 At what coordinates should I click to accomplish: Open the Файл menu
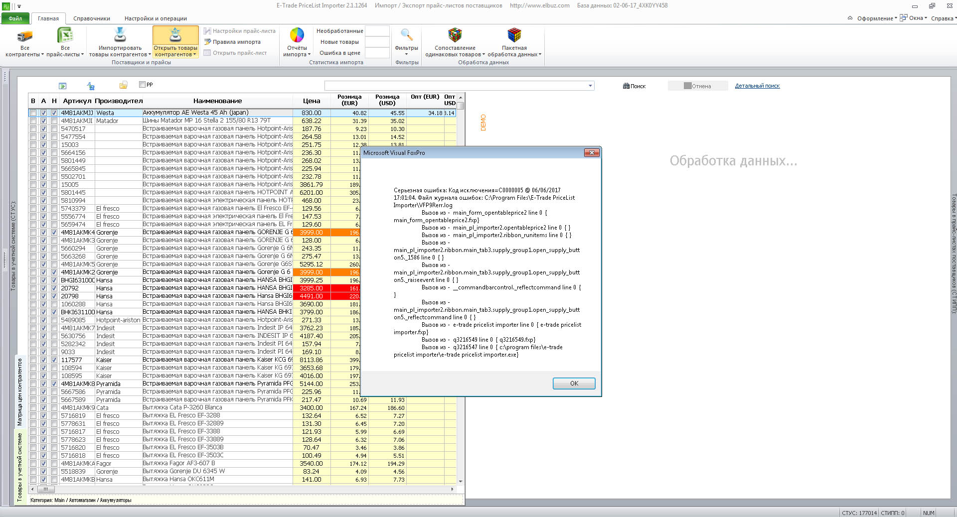click(x=15, y=18)
